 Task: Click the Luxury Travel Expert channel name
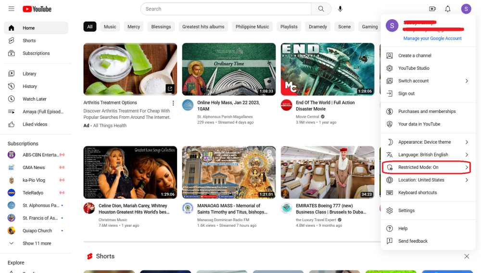[x=316, y=220]
